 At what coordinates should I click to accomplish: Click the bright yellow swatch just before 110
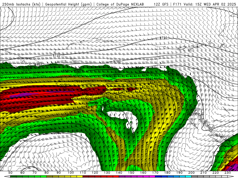click(80, 177)
